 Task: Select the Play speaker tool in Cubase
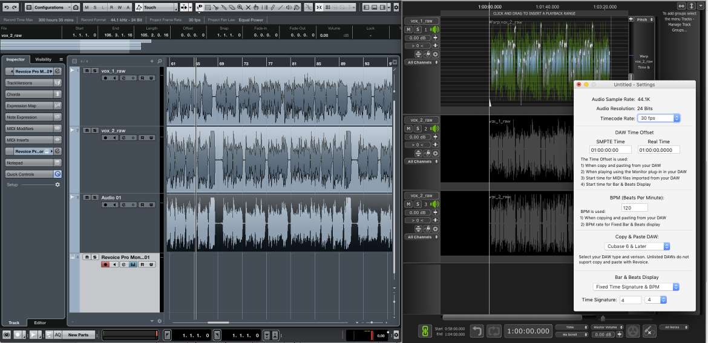tap(289, 8)
